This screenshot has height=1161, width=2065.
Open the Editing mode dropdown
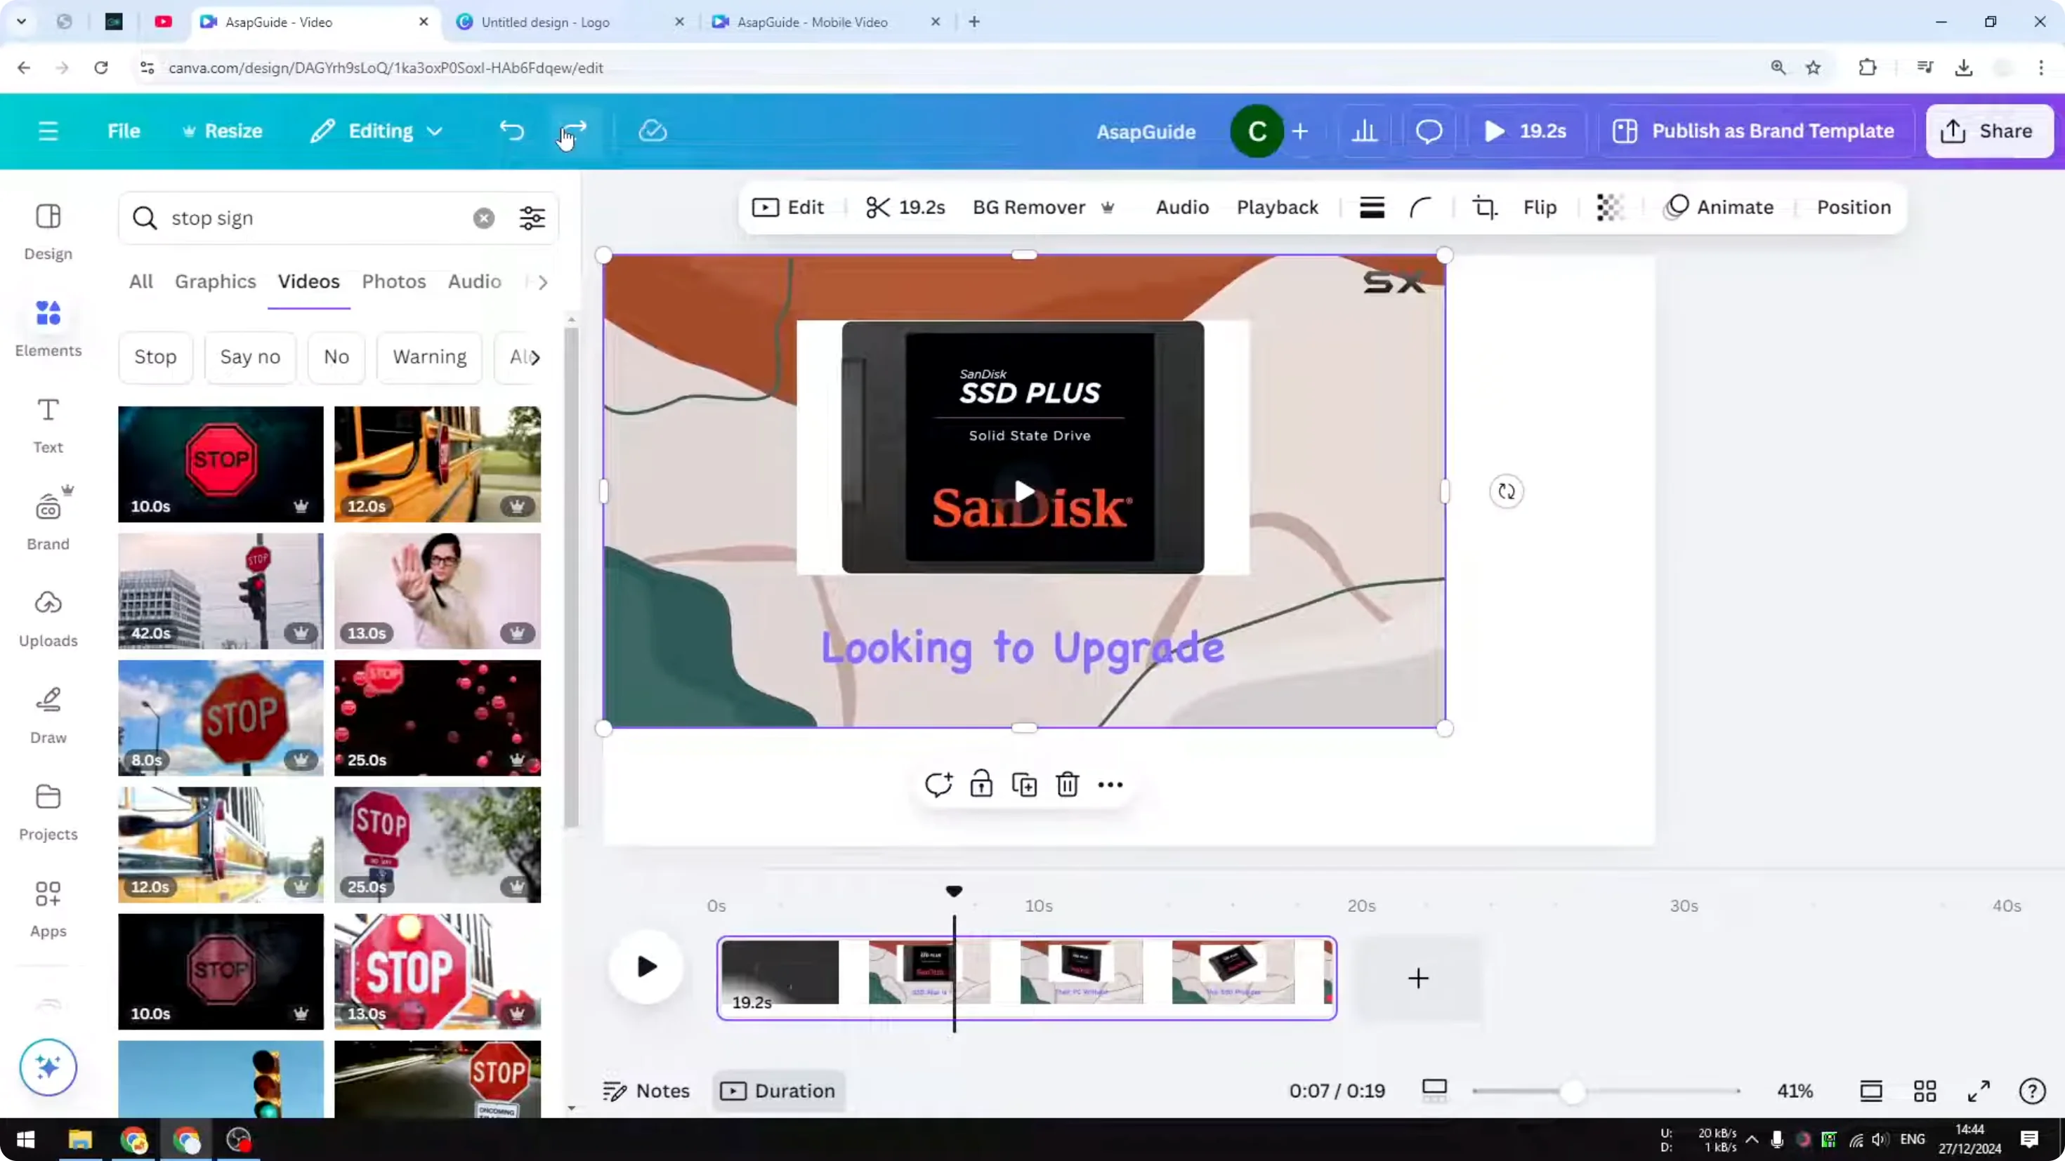[375, 131]
